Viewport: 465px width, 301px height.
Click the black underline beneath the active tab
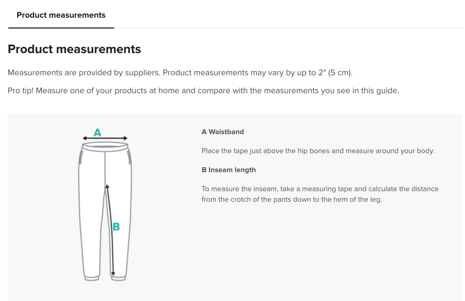[x=61, y=28]
